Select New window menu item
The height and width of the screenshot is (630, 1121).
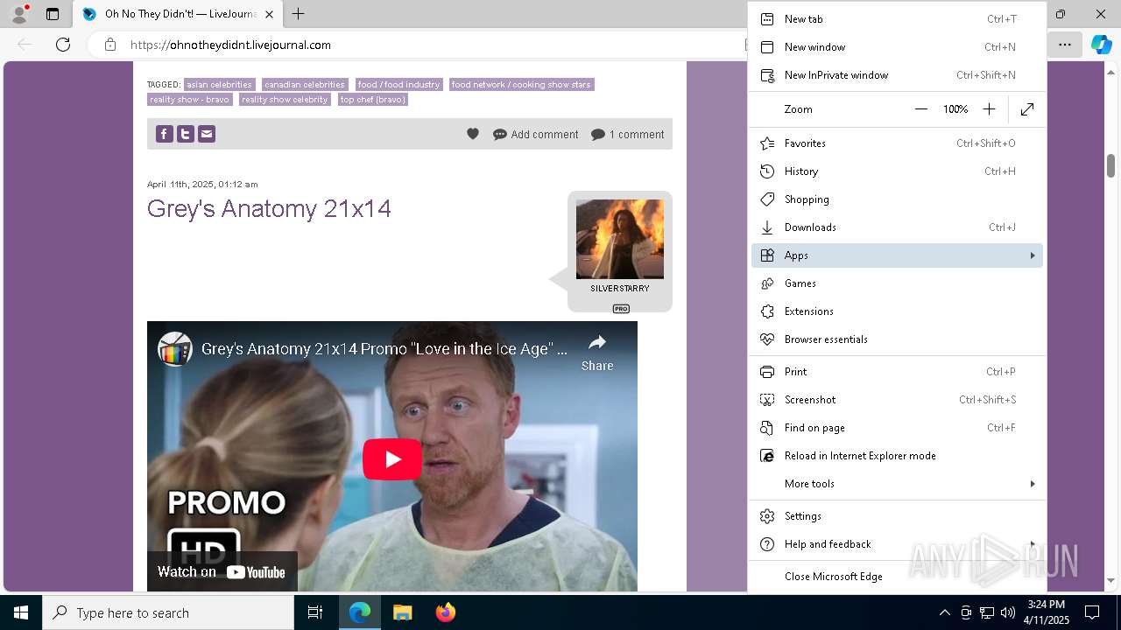898,47
